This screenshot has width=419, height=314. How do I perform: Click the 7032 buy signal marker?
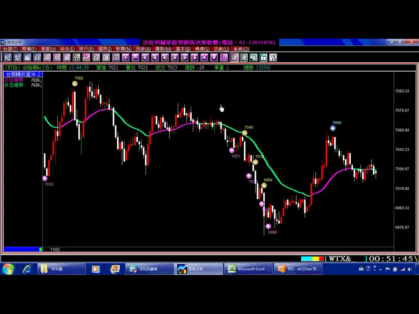(45, 178)
